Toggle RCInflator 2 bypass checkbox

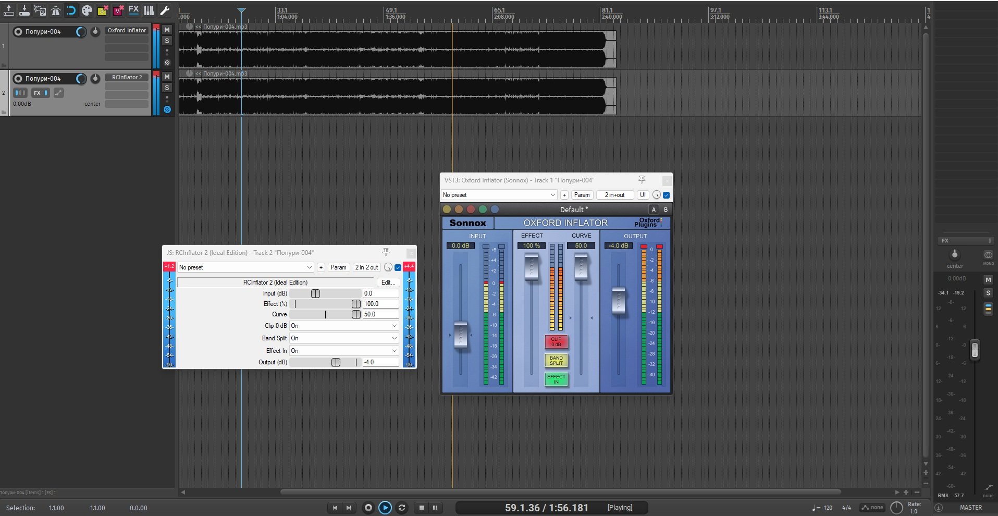pos(398,267)
